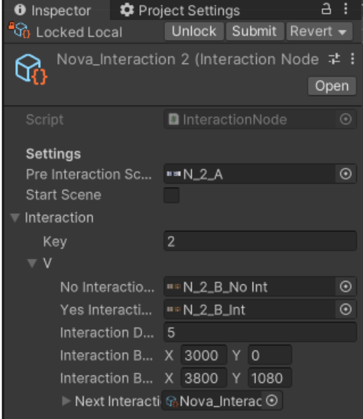
Task: Pick object for No Interaction field
Action: (x=346, y=286)
